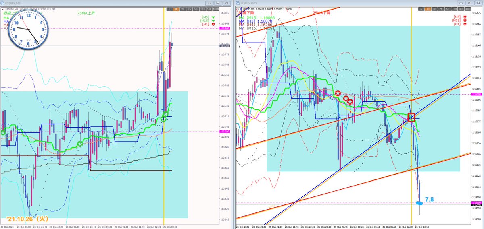Select the 5 button in EURUSD chart
Viewport: 484px width, 229px height.
tap(421, 9)
